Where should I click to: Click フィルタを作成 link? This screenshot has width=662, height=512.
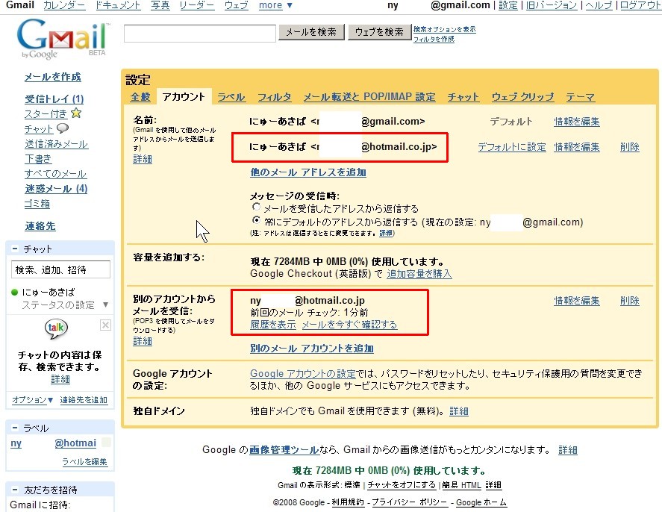(x=434, y=39)
